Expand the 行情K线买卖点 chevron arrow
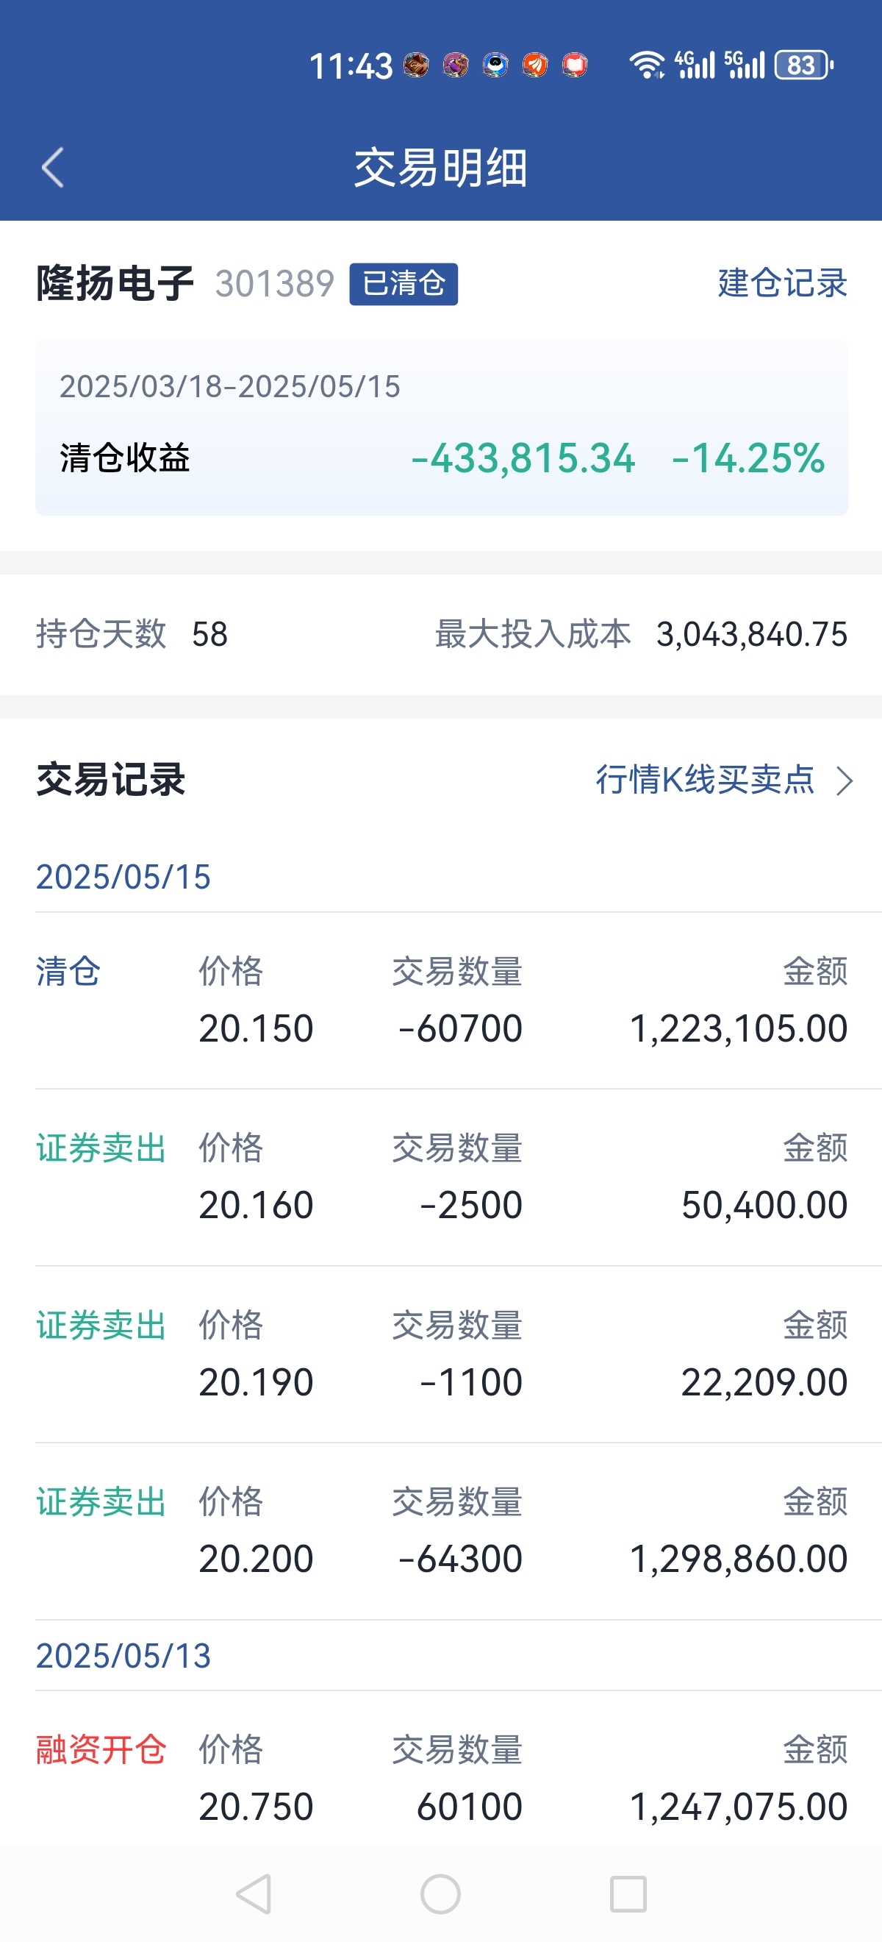The image size is (882, 1942). click(845, 781)
